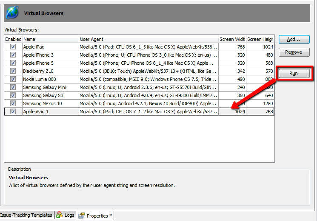
Task: Uncheck the Nokia Lumia 800 checkbox
Action: [13, 79]
